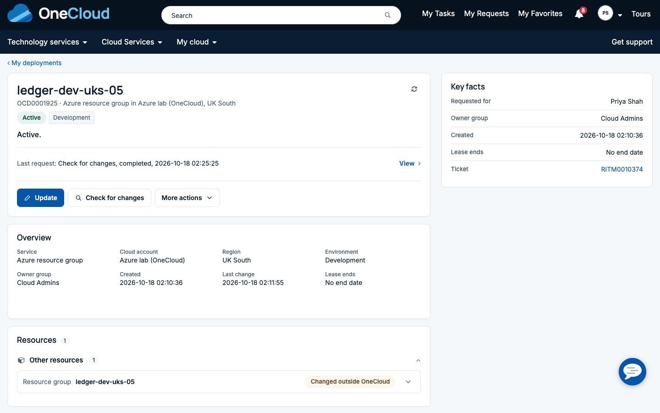Expand the ledger-dev-uks-05 resource group row
Screen dimensions: 660x413
pyautogui.click(x=408, y=382)
